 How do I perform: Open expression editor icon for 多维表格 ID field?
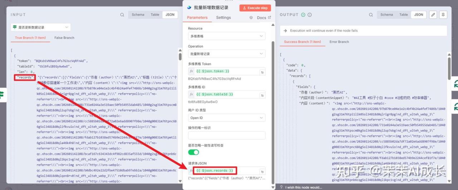click(262, 95)
